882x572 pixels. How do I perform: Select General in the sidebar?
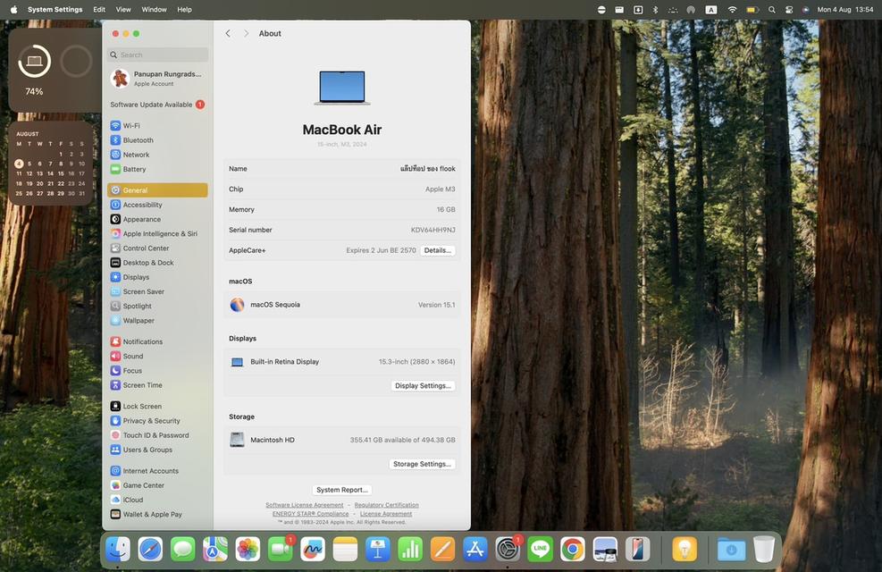point(157,190)
